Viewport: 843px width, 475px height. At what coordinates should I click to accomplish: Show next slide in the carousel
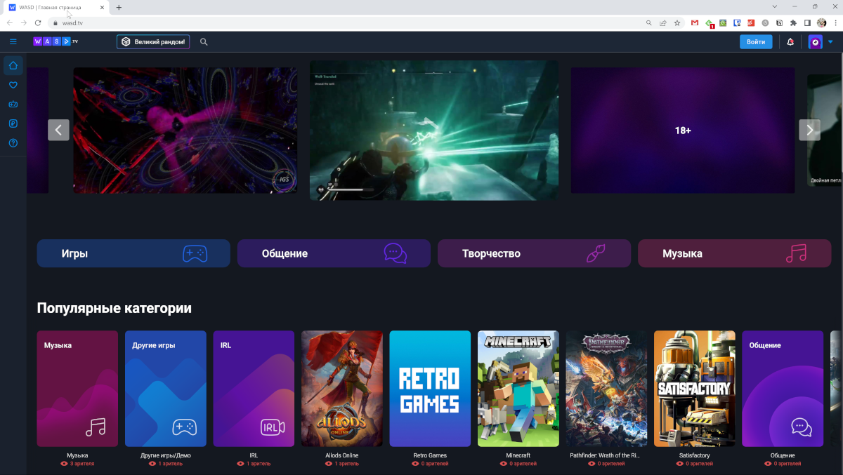[x=809, y=130]
